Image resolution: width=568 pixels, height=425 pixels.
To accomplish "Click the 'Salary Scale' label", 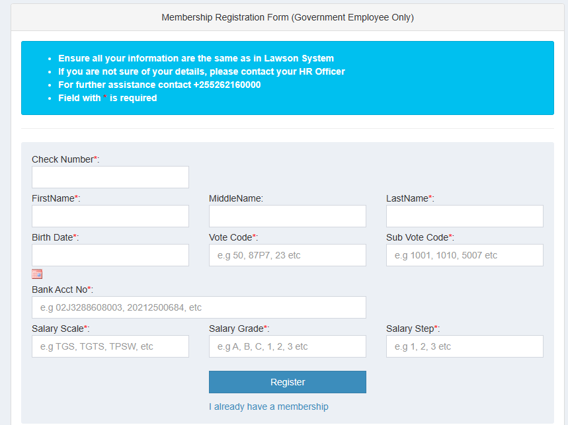I will (60, 328).
